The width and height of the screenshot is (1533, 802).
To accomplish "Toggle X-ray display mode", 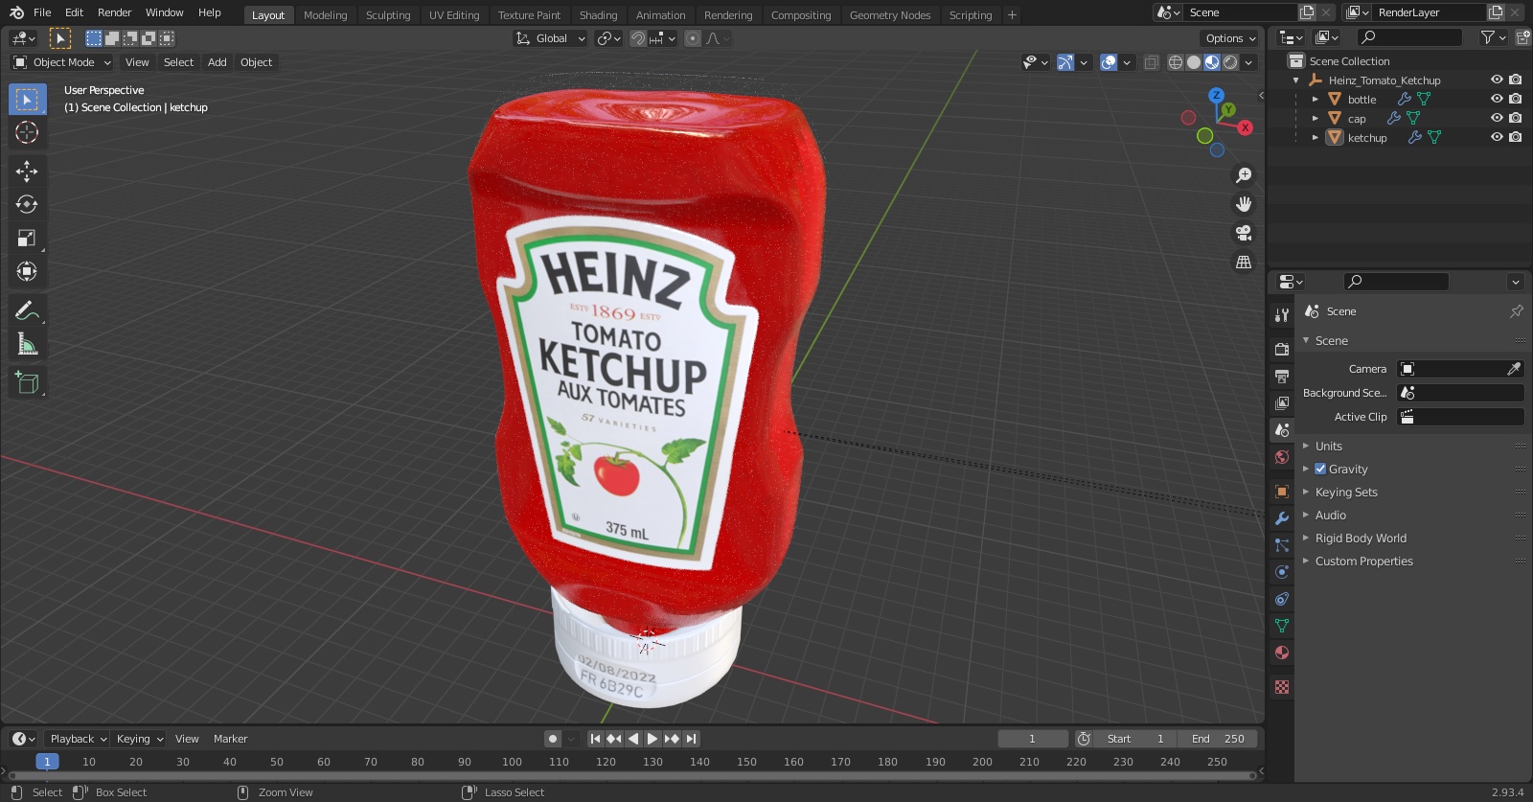I will click(1151, 62).
